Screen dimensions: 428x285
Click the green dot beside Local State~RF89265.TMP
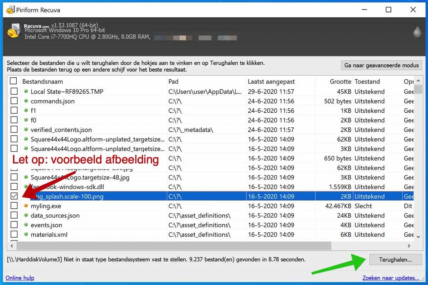pyautogui.click(x=26, y=91)
